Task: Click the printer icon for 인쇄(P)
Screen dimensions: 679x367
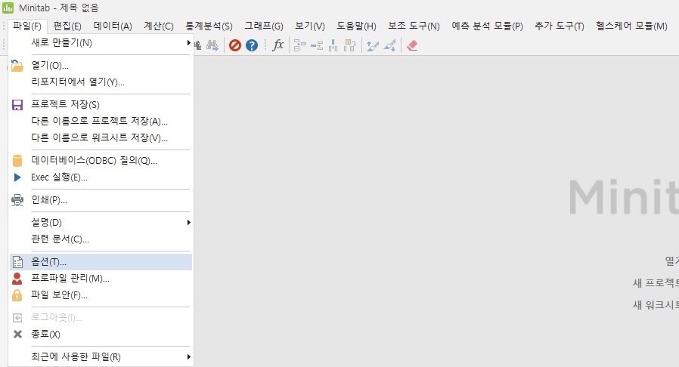Action: (x=17, y=200)
